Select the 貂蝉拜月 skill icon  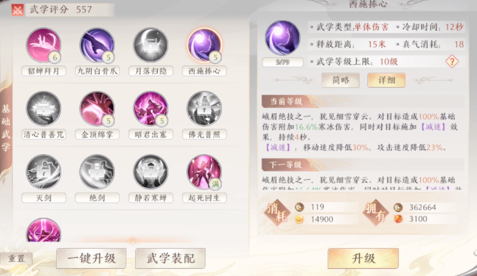pyautogui.click(x=44, y=45)
